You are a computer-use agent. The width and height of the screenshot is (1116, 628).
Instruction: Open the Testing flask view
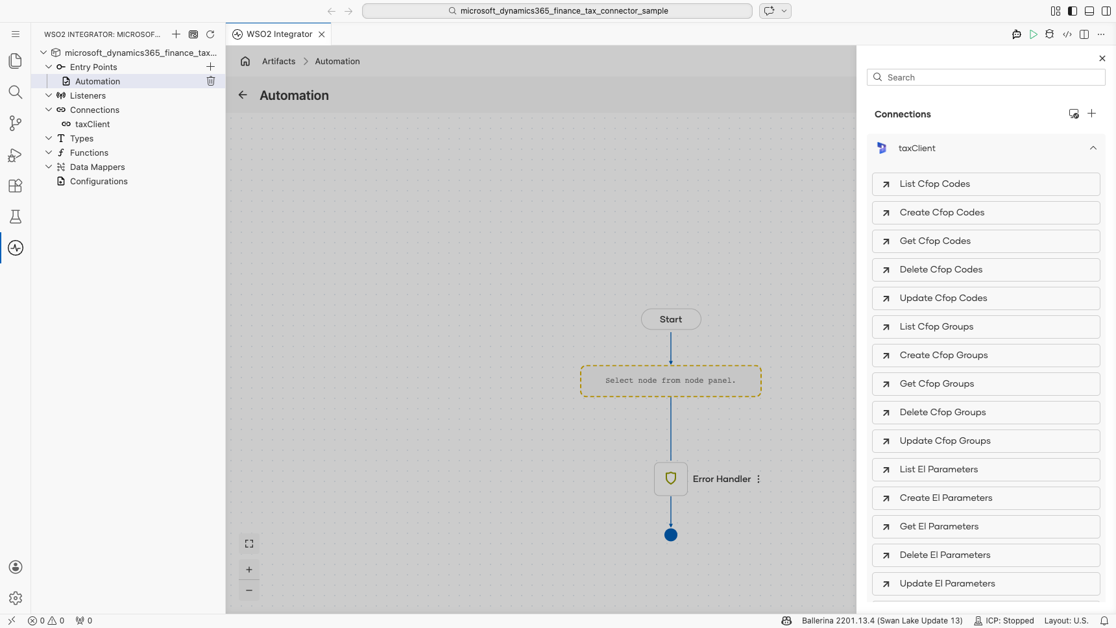pyautogui.click(x=16, y=217)
